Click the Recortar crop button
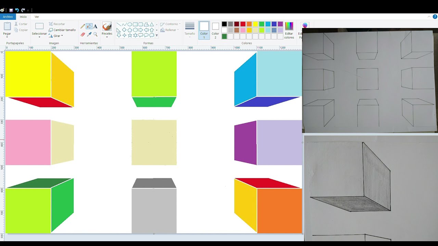This screenshot has height=246, width=438. pyautogui.click(x=57, y=24)
